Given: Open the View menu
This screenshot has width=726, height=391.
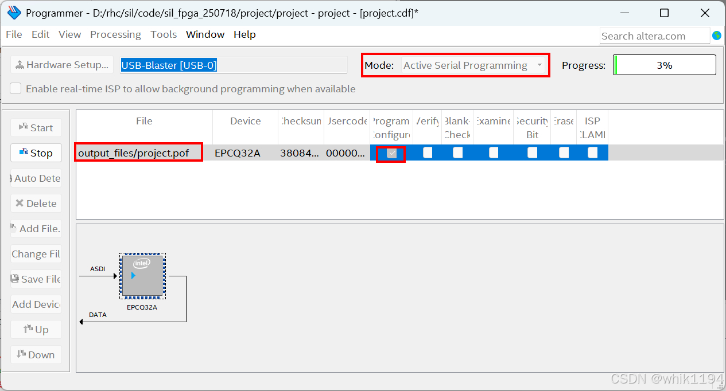Looking at the screenshot, I should point(69,34).
